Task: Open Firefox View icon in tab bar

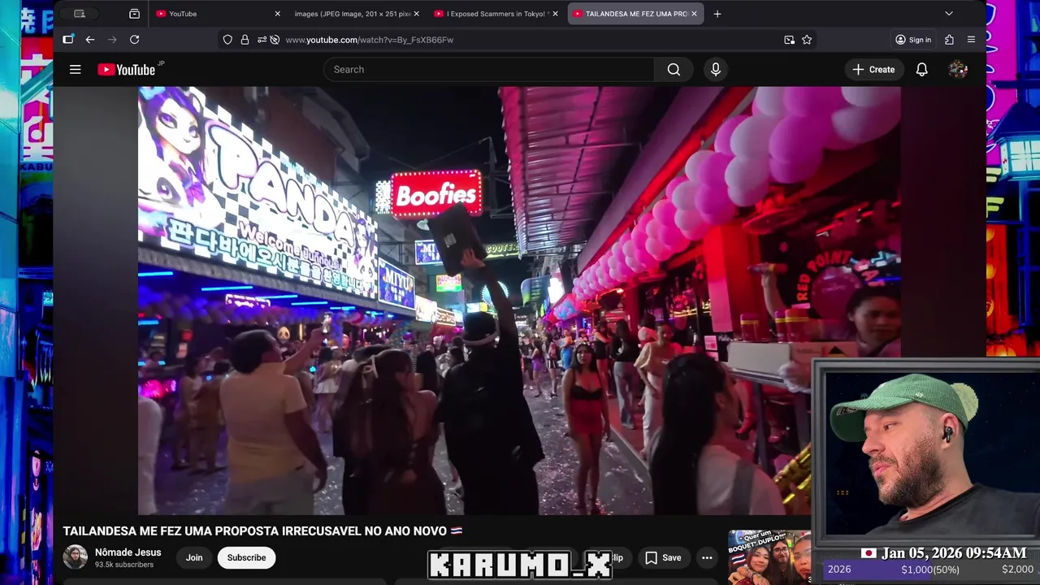Action: coord(134,14)
